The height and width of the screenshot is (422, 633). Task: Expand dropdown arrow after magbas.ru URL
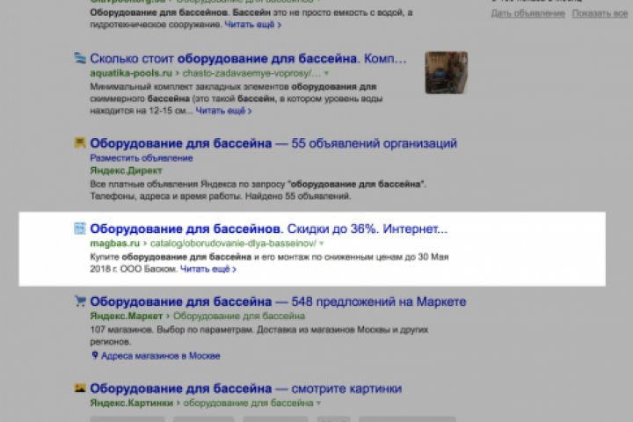(322, 244)
